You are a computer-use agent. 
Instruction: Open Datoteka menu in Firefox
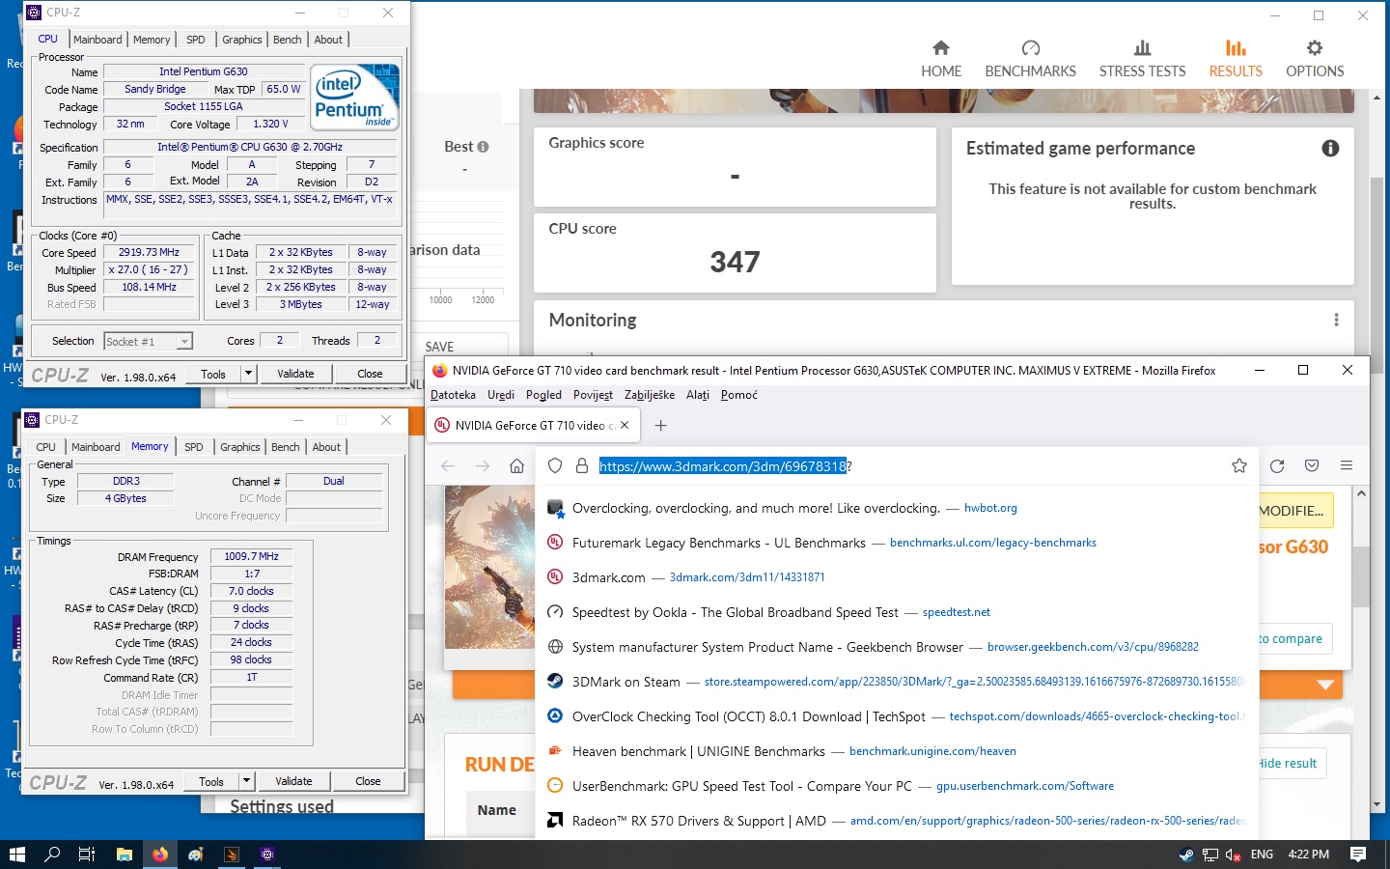pos(453,395)
